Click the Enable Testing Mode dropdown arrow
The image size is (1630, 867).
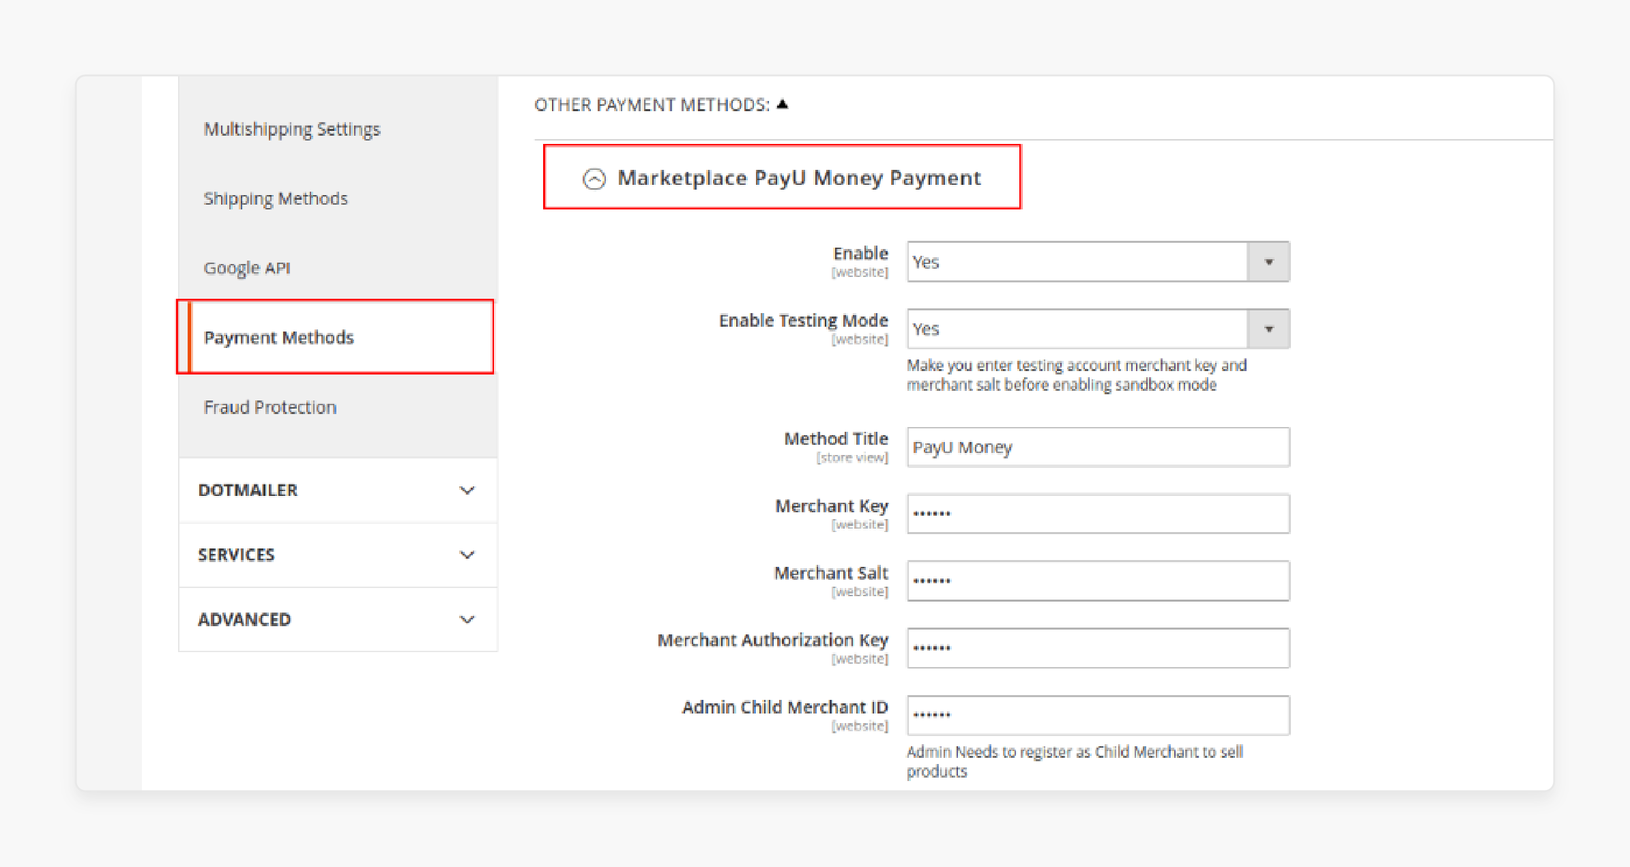point(1272,329)
